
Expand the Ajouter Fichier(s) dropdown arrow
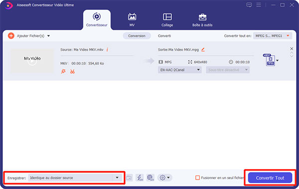click(x=49, y=36)
